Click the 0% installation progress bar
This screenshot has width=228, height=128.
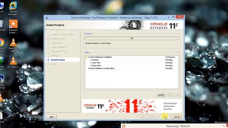132,38
